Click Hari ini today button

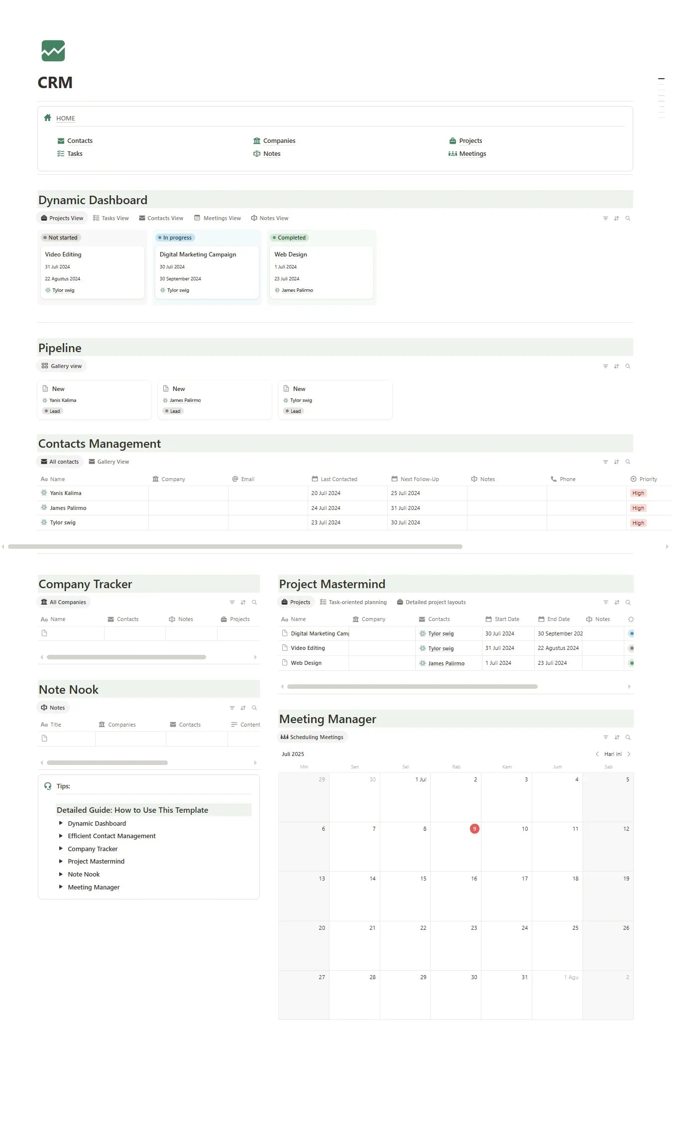coord(613,754)
